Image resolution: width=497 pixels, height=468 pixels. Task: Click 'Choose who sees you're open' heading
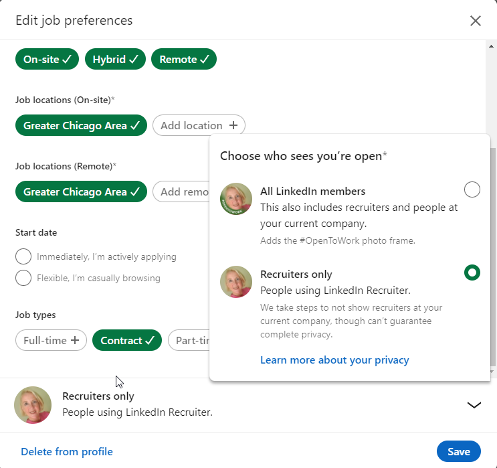click(x=303, y=156)
